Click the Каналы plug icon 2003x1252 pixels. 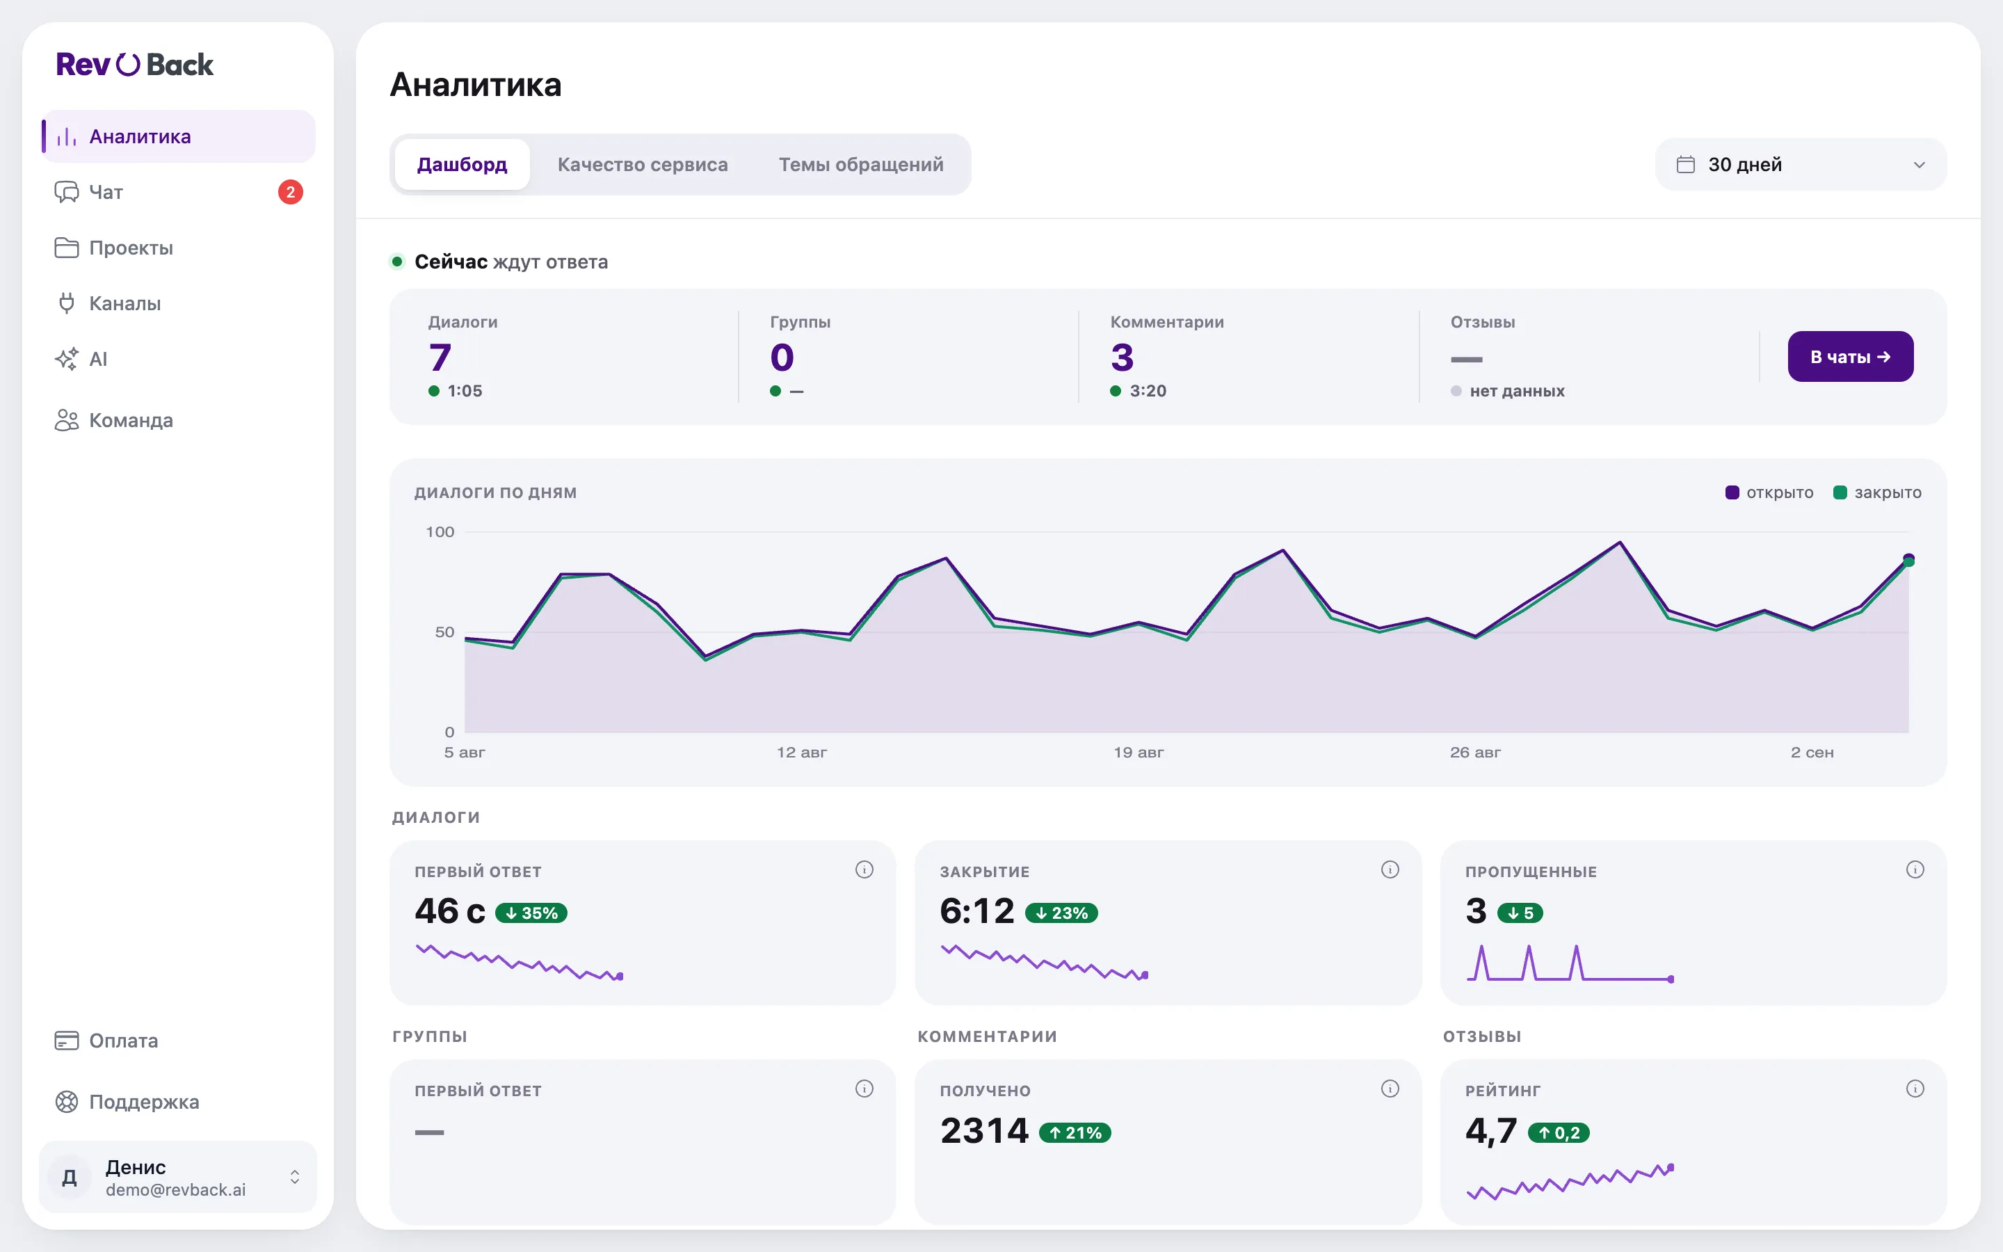66,303
